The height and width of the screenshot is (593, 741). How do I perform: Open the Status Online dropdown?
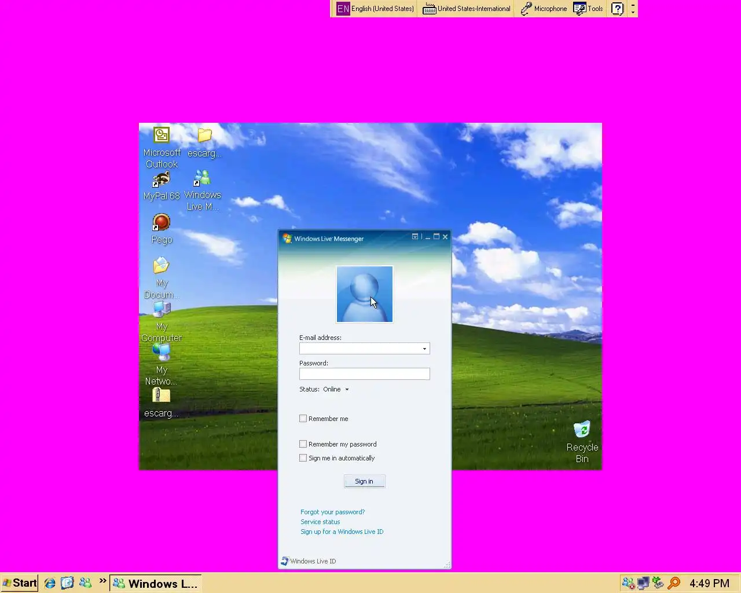(x=336, y=389)
